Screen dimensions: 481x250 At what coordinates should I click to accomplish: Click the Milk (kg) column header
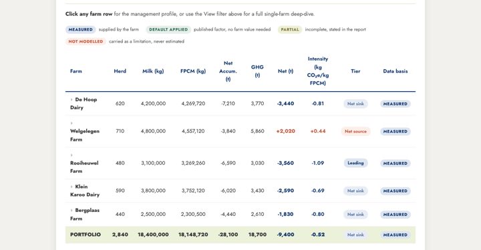[x=153, y=71]
